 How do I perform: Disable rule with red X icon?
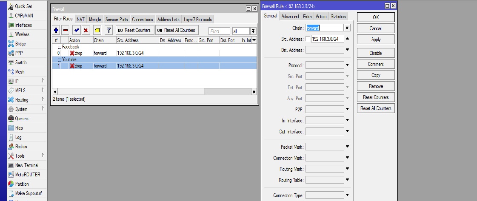pyautogui.click(x=86, y=30)
